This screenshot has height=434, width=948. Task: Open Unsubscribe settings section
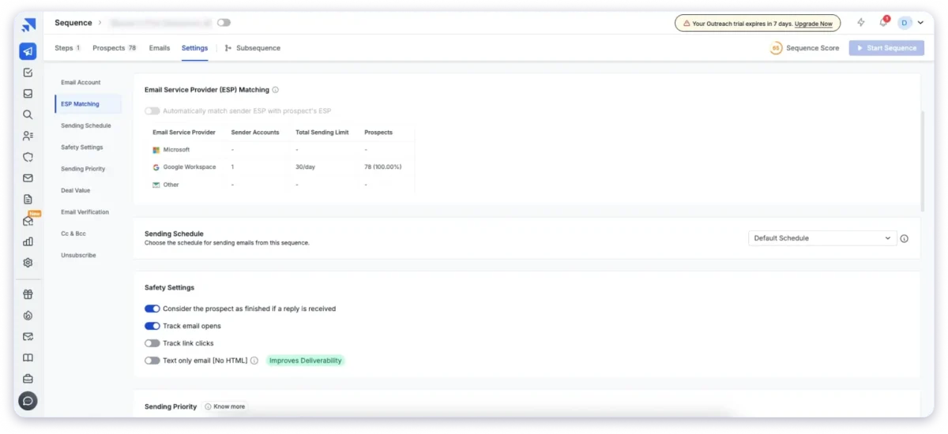pyautogui.click(x=78, y=256)
